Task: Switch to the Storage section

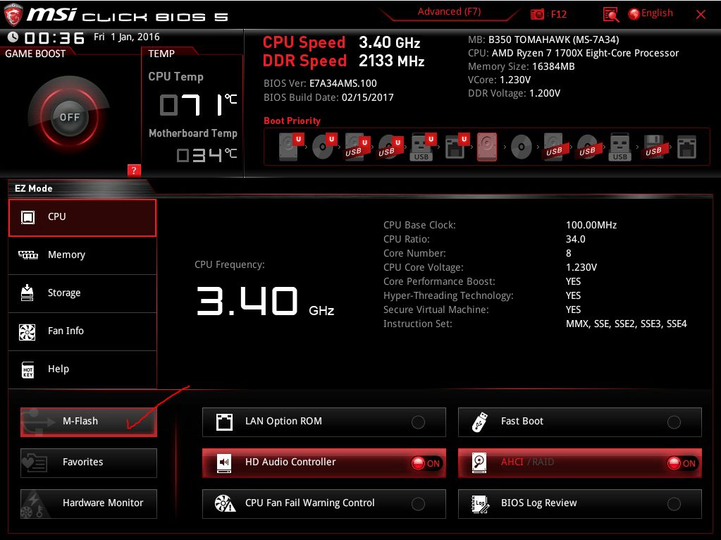Action: (x=82, y=293)
